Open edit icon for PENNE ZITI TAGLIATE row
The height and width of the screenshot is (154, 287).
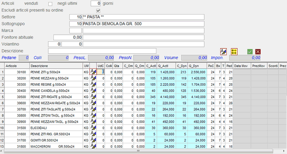(x=93, y=109)
